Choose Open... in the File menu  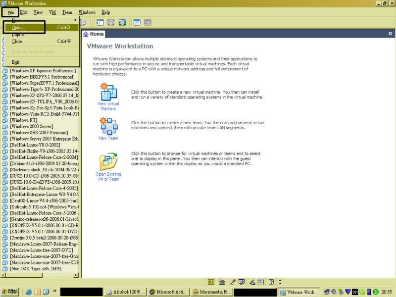42,27
